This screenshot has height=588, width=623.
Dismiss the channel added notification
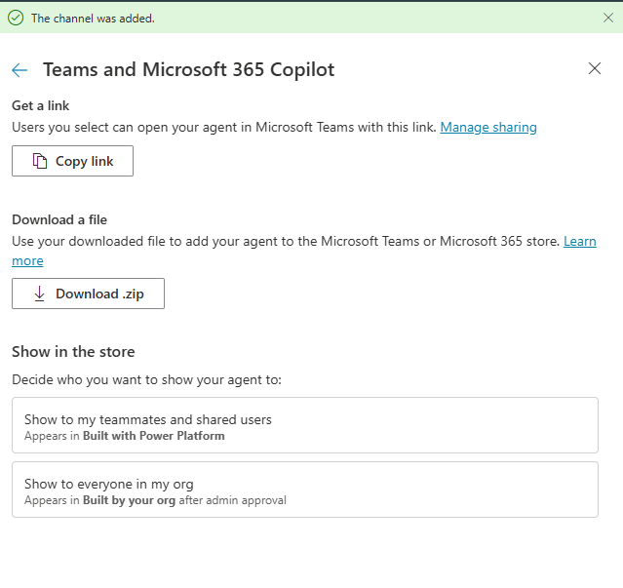click(x=608, y=18)
